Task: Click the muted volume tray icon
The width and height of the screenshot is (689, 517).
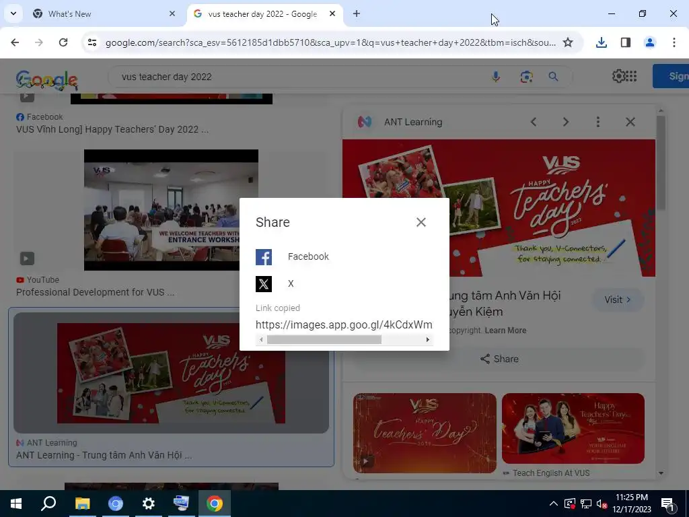Action: (602, 504)
